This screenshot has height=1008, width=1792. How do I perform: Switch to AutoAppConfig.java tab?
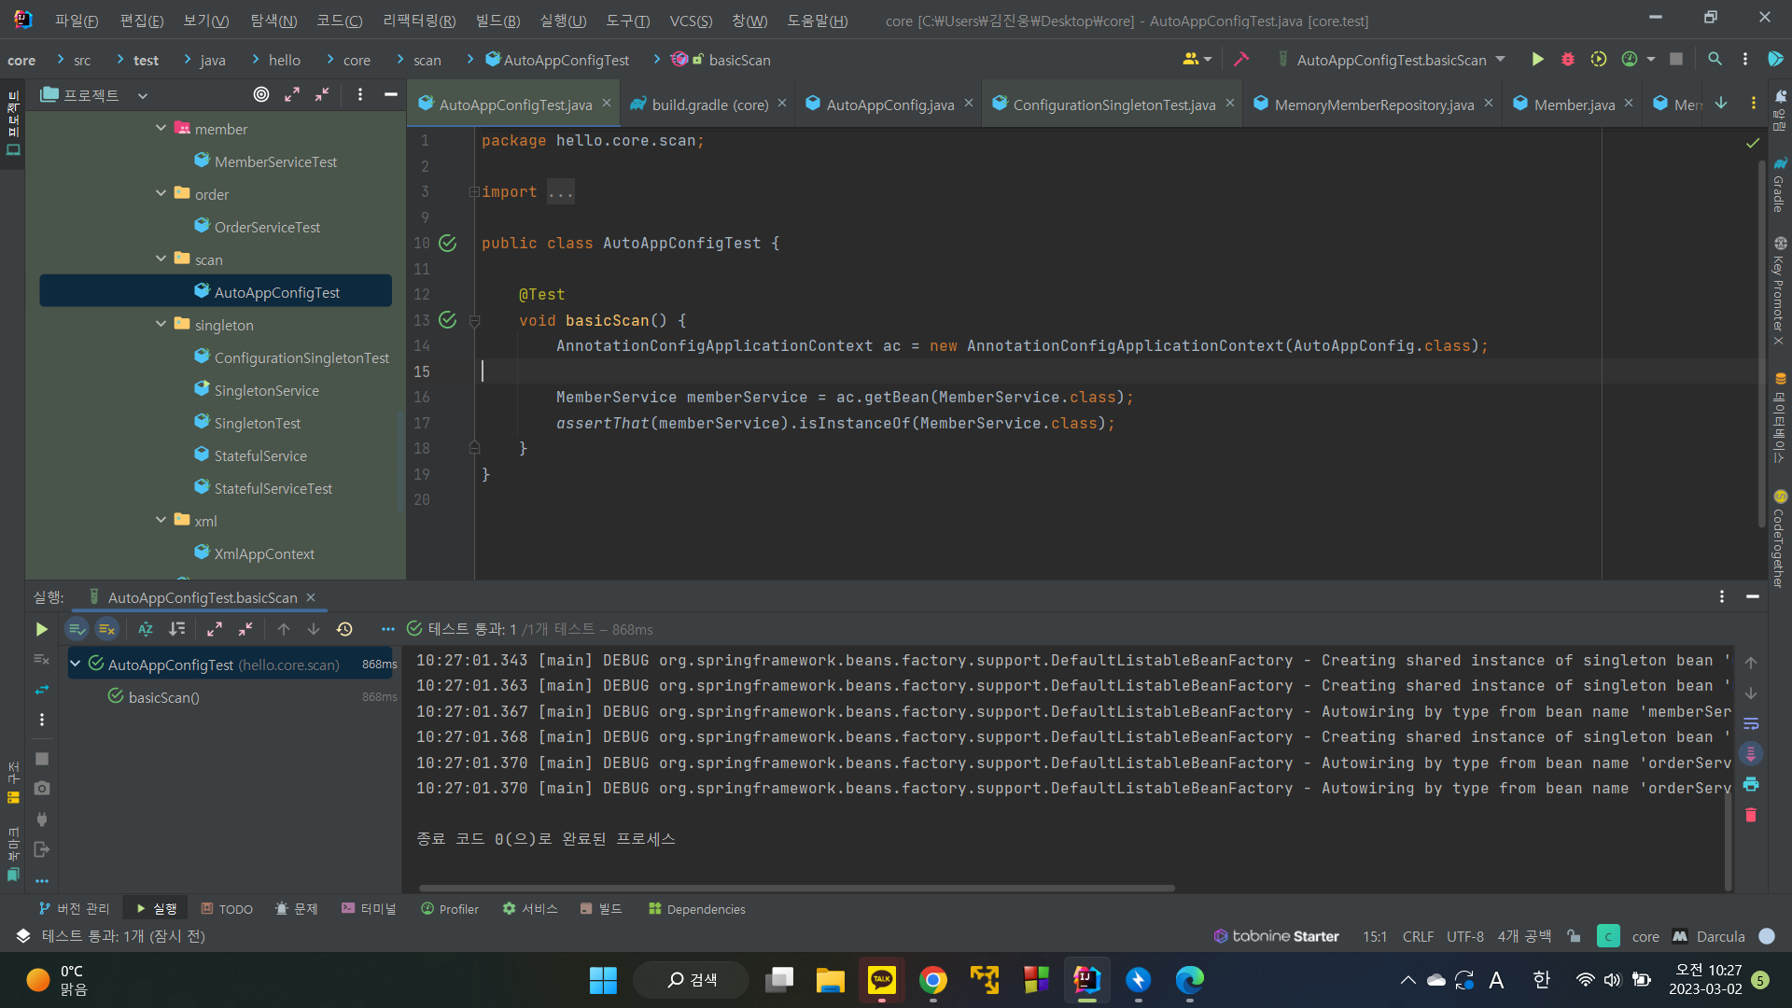coord(889,105)
